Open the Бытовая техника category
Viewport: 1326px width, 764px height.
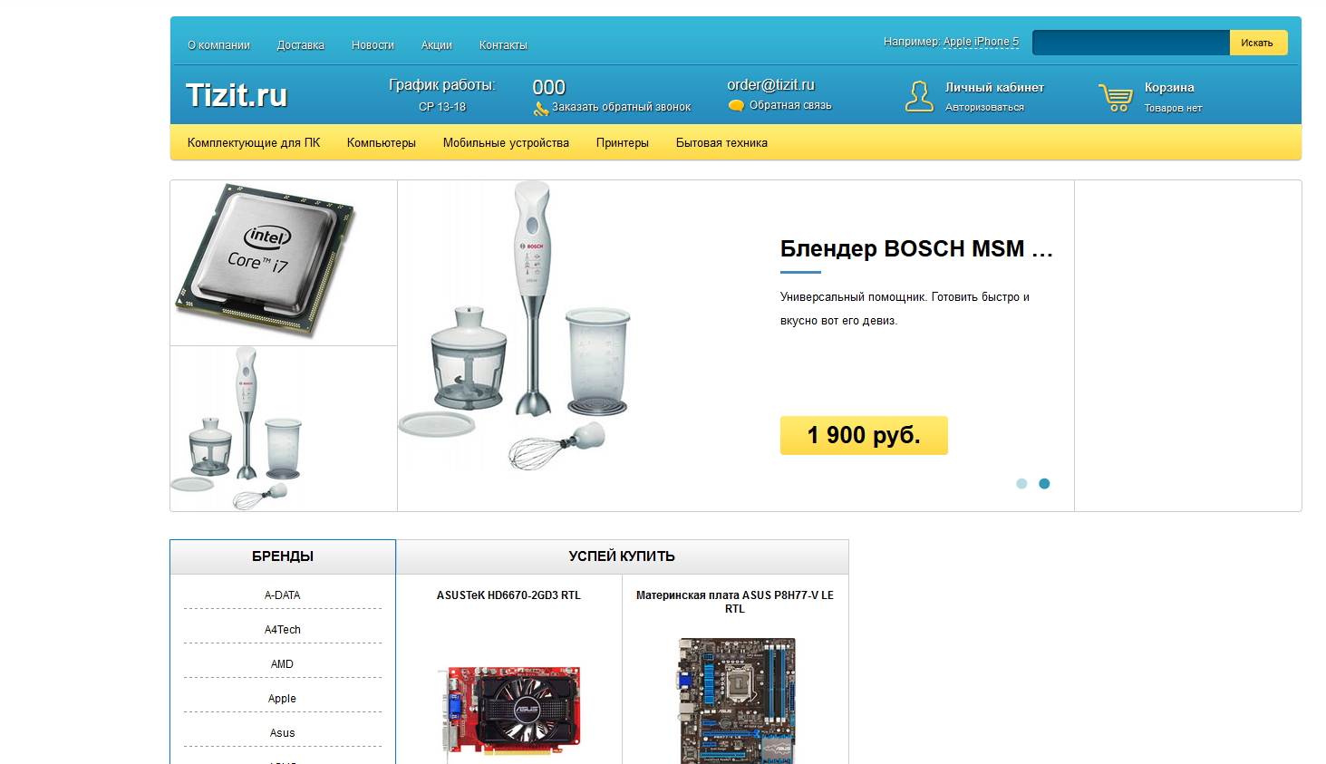click(x=721, y=143)
